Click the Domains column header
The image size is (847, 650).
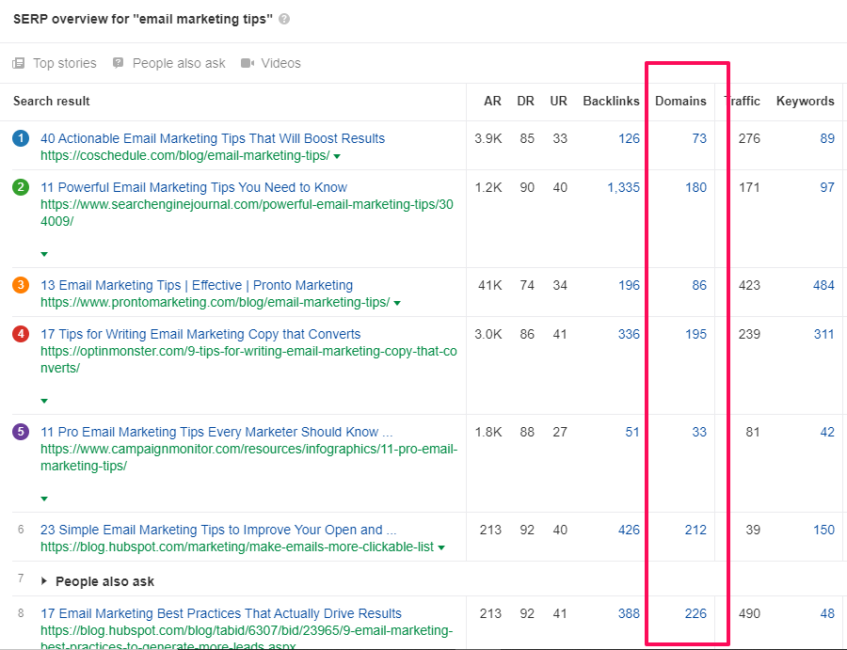click(679, 101)
